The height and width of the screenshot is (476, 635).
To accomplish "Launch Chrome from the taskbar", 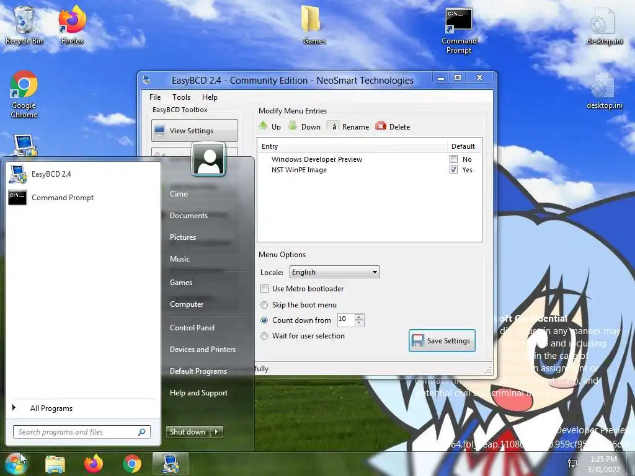I will click(132, 464).
